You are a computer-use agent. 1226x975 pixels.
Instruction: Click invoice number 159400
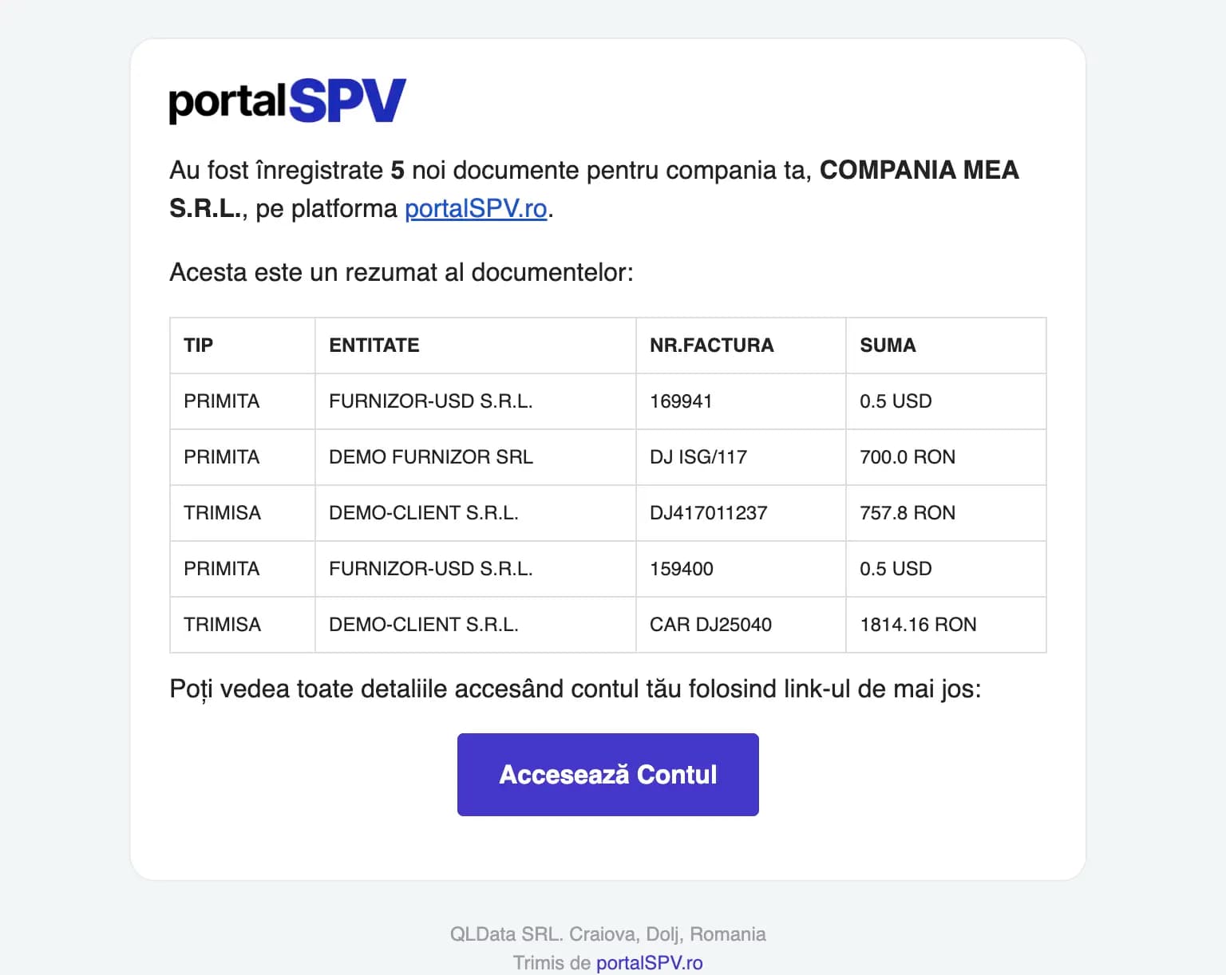click(x=682, y=569)
